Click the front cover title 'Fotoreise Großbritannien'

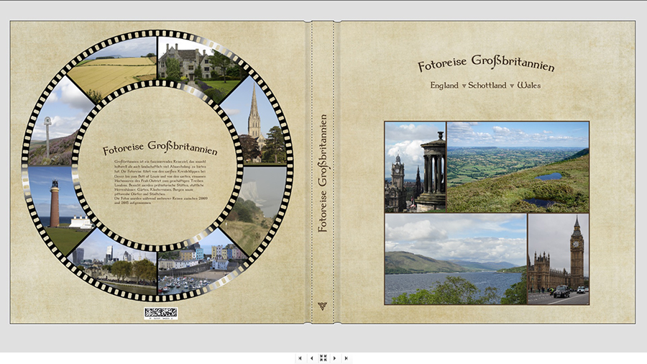point(486,63)
